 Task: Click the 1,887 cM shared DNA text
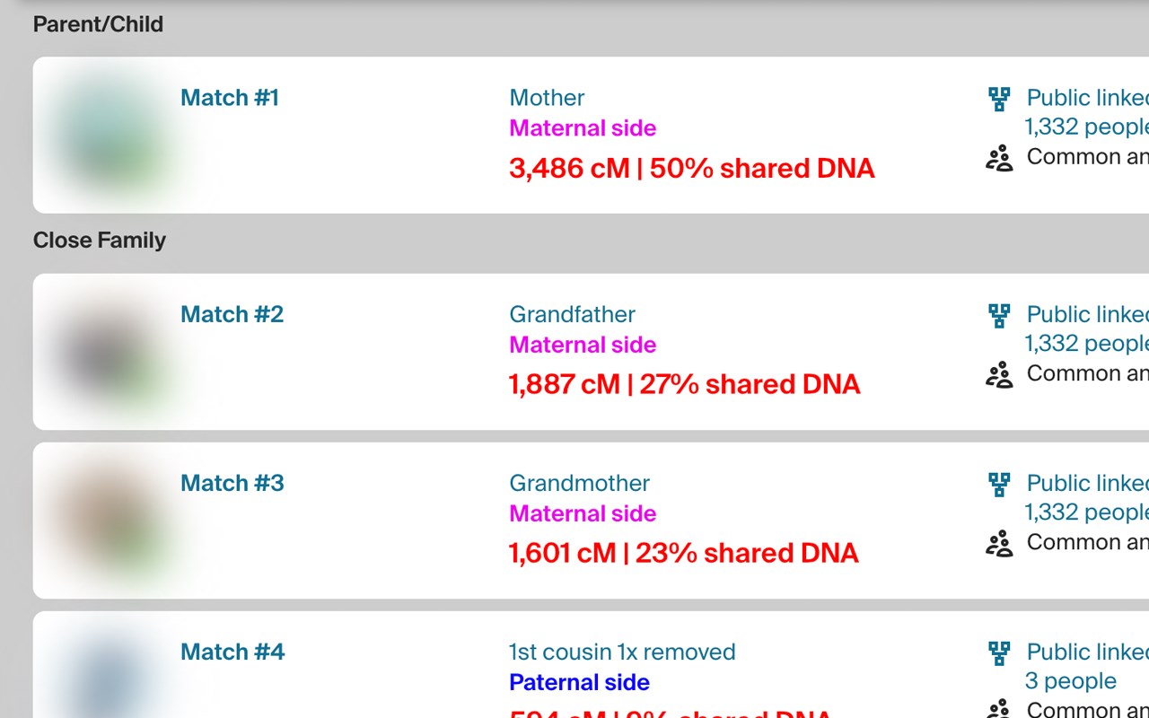684,384
